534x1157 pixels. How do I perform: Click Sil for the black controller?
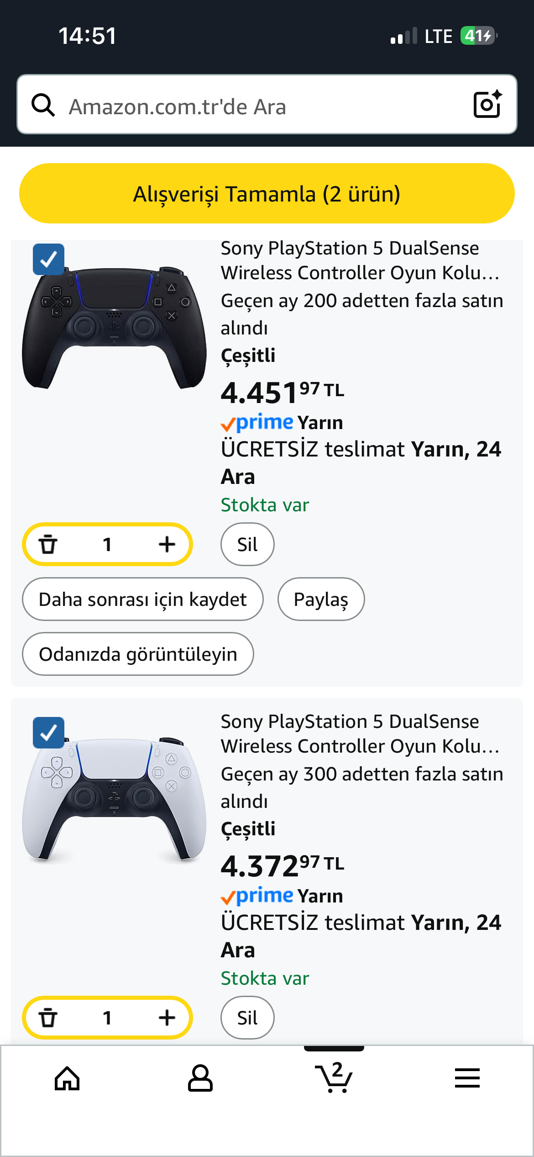tap(247, 545)
